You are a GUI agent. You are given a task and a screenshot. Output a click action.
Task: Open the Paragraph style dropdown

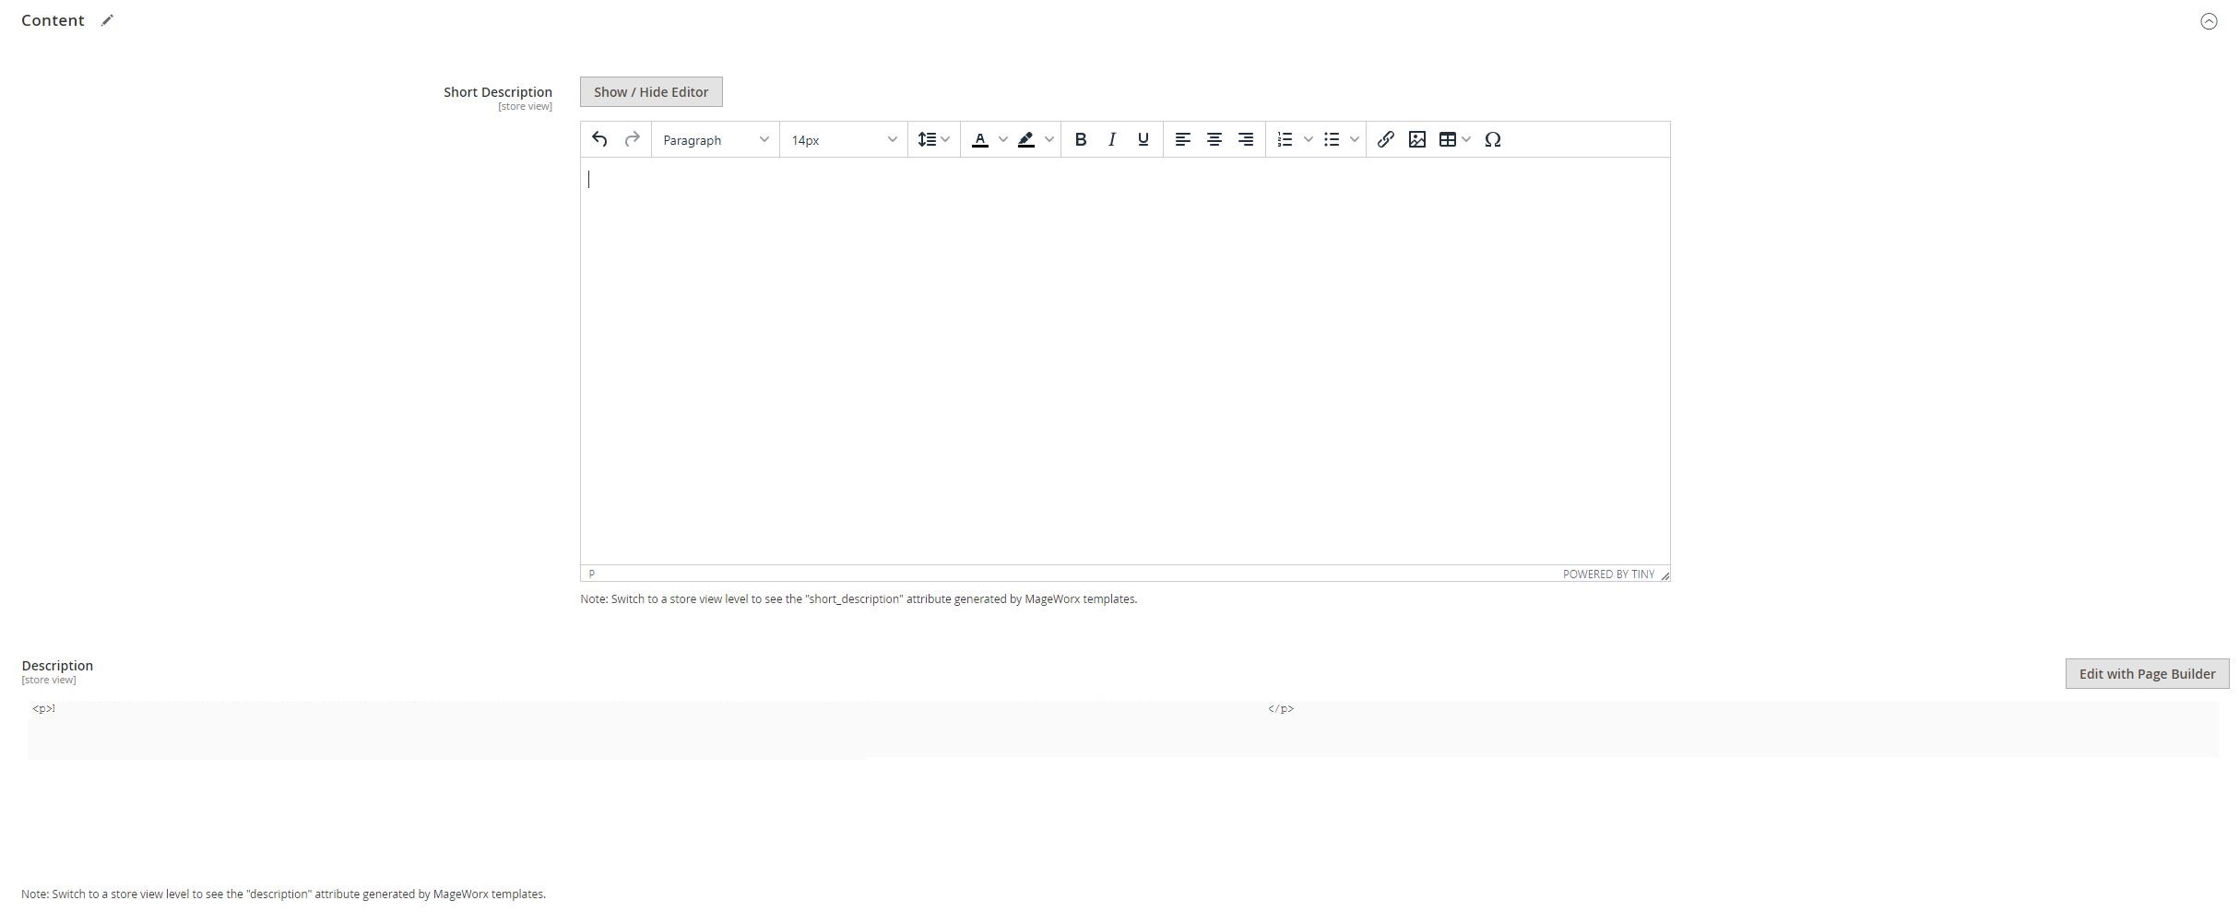pos(715,139)
